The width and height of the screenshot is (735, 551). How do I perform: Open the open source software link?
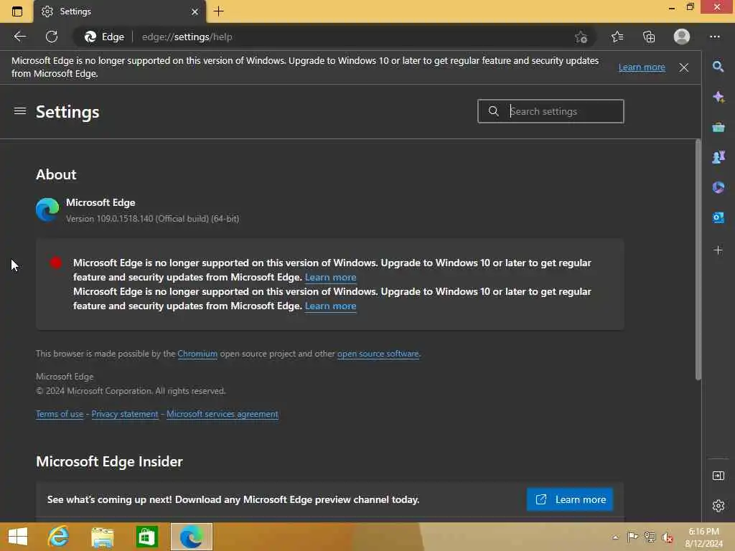[x=378, y=354]
